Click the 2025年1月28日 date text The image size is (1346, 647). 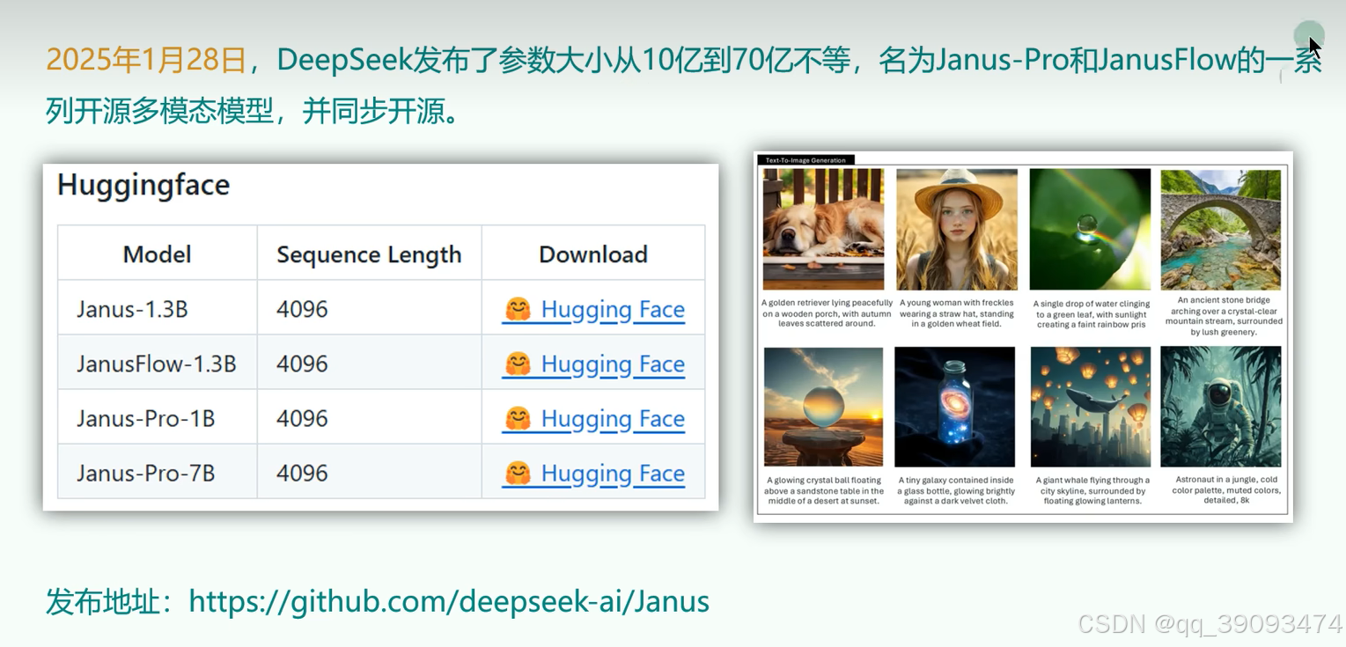[145, 59]
